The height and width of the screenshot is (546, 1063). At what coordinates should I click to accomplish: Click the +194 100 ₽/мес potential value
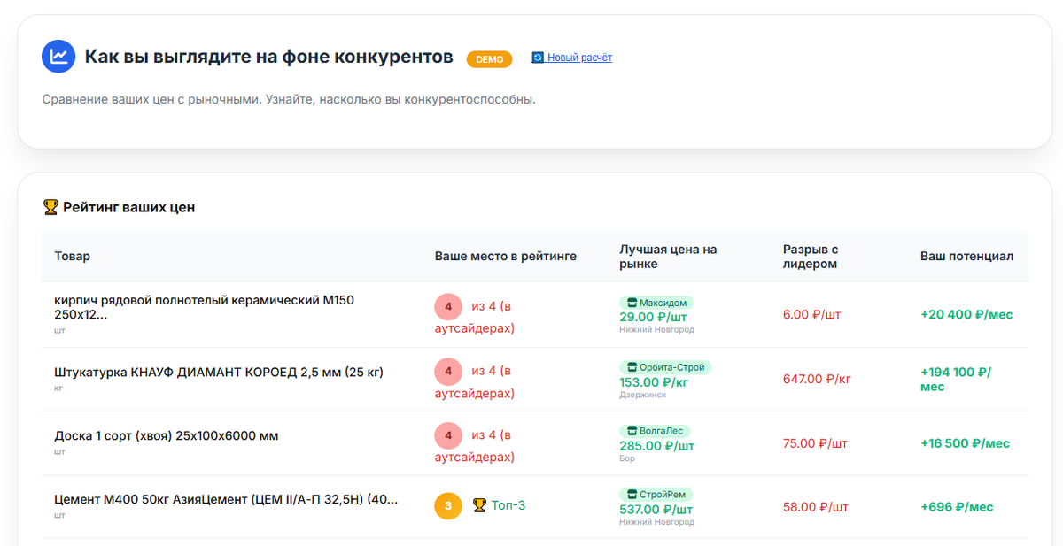coord(956,380)
